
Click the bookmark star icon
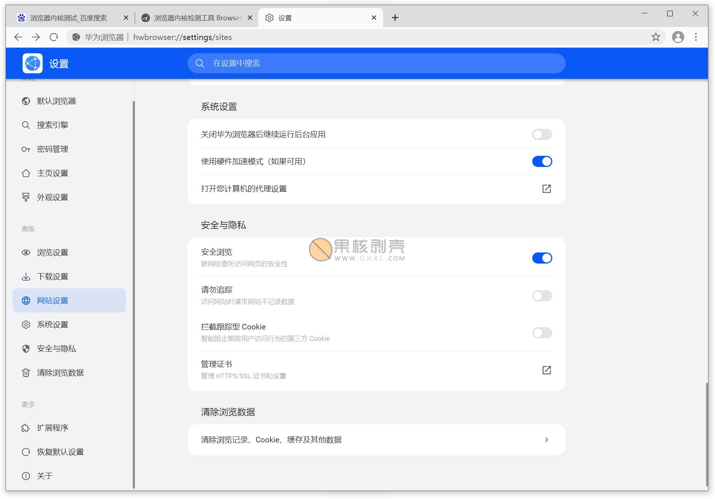(x=656, y=37)
